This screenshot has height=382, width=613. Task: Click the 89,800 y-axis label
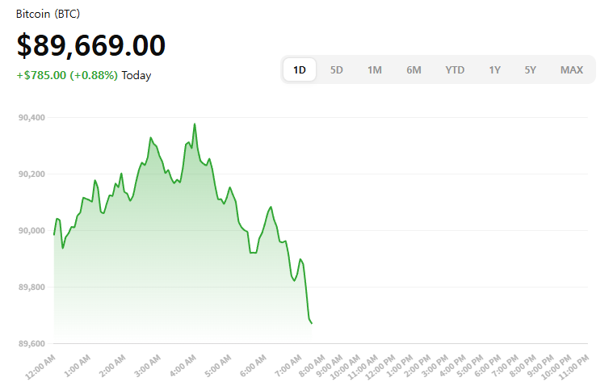coord(31,288)
